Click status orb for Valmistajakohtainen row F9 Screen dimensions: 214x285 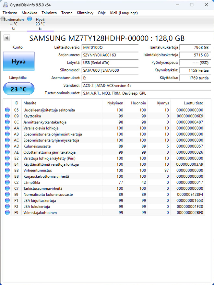(7, 212)
